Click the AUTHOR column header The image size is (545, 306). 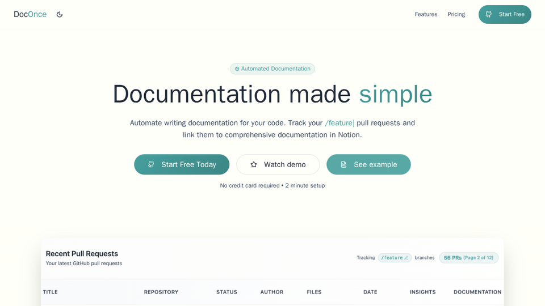point(272,292)
